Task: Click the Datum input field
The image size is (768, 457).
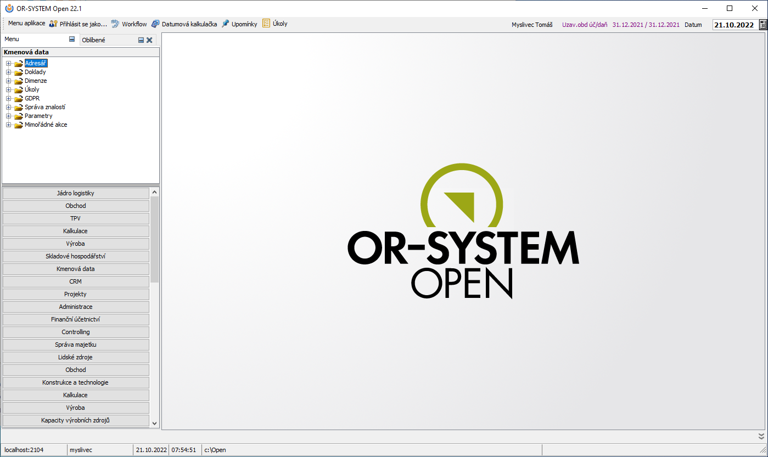Action: point(735,25)
